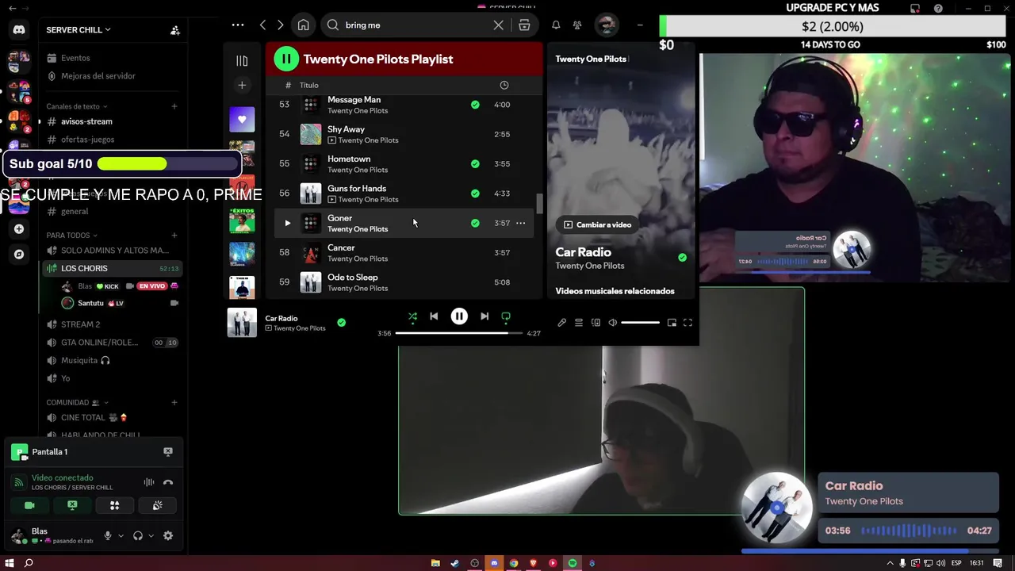Image resolution: width=1015 pixels, height=571 pixels.
Task: Expand the SERVER CHILL server dropdown
Action: coord(79,30)
